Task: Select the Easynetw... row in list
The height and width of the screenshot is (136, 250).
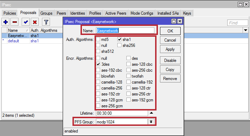Action: pyautogui.click(x=32, y=36)
